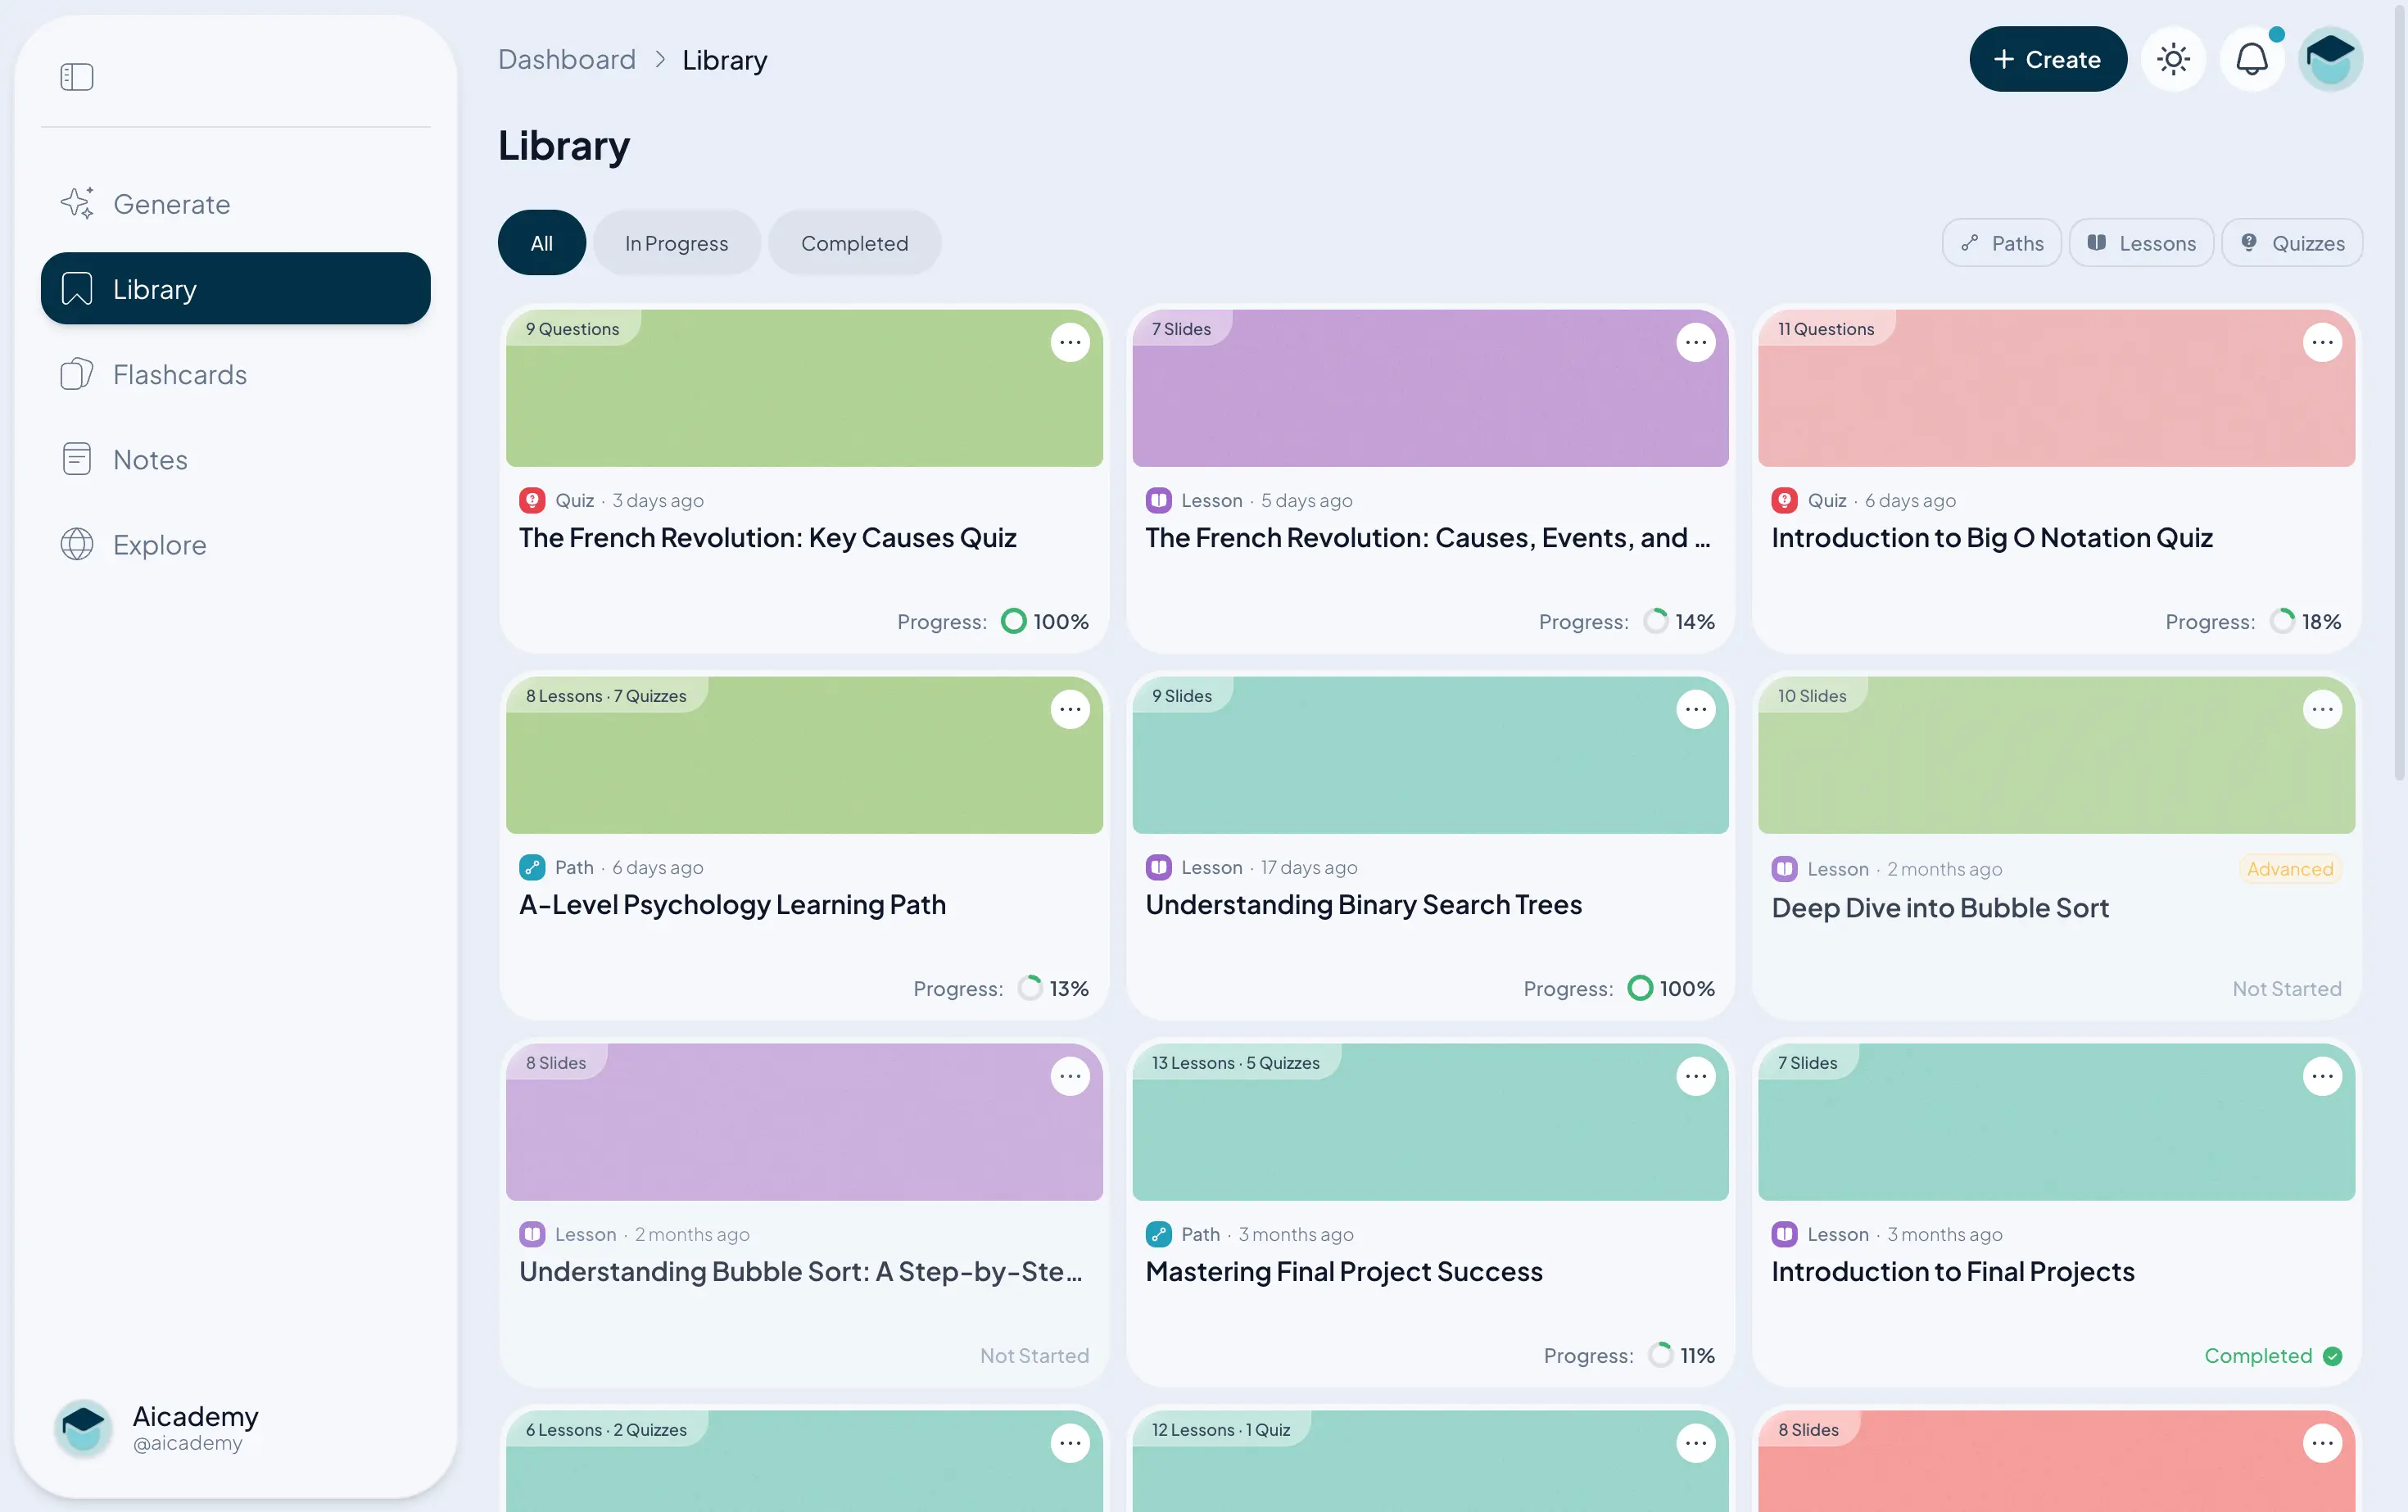Click the Generate sparkle icon

(77, 203)
